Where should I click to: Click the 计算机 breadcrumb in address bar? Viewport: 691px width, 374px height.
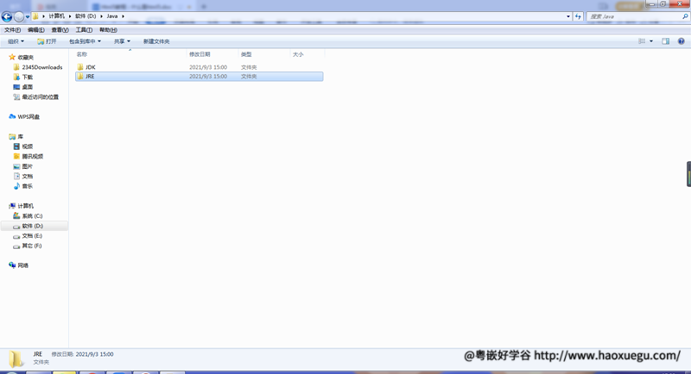pyautogui.click(x=56, y=16)
